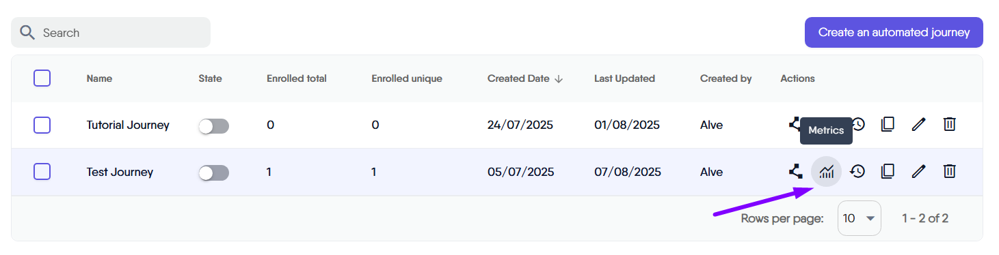
Task: Delete the Test Journey with the trash icon
Action: click(x=949, y=172)
